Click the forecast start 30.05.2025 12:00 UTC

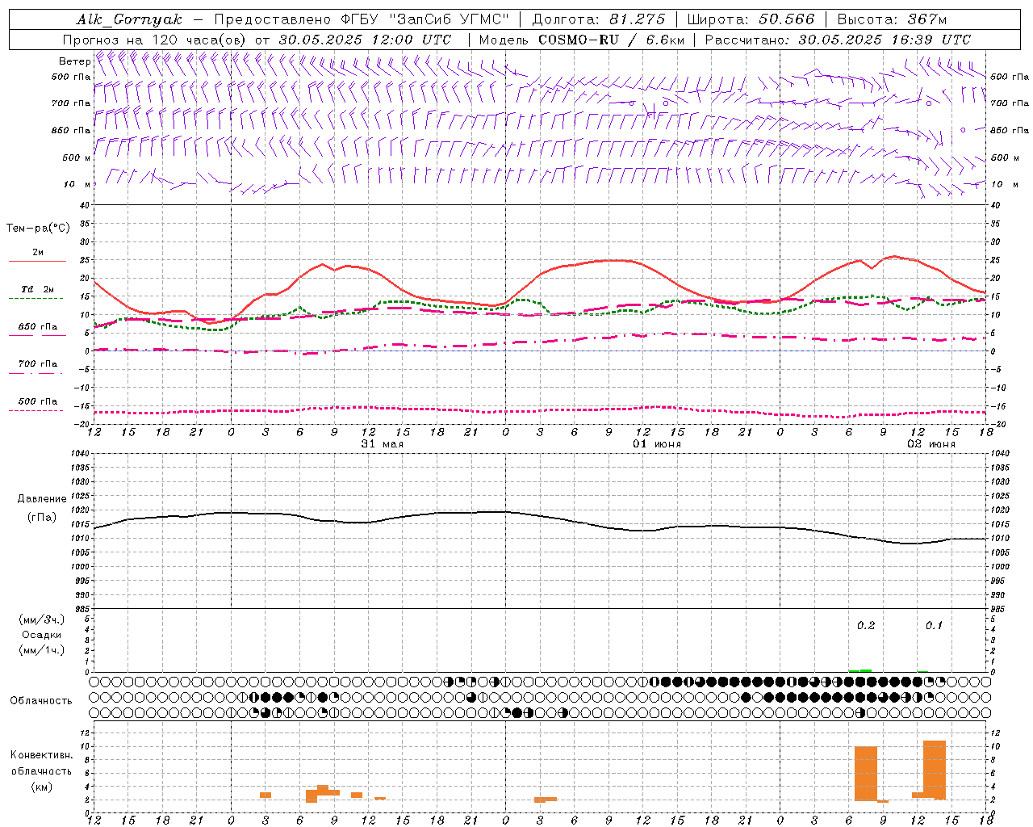(365, 40)
